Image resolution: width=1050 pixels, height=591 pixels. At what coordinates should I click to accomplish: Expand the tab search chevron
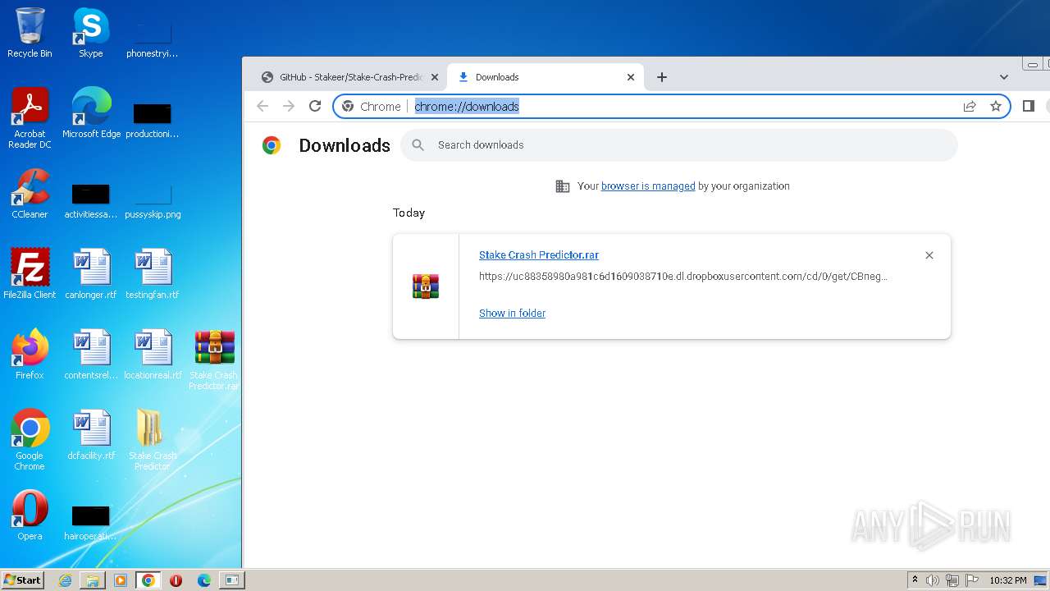(1004, 77)
